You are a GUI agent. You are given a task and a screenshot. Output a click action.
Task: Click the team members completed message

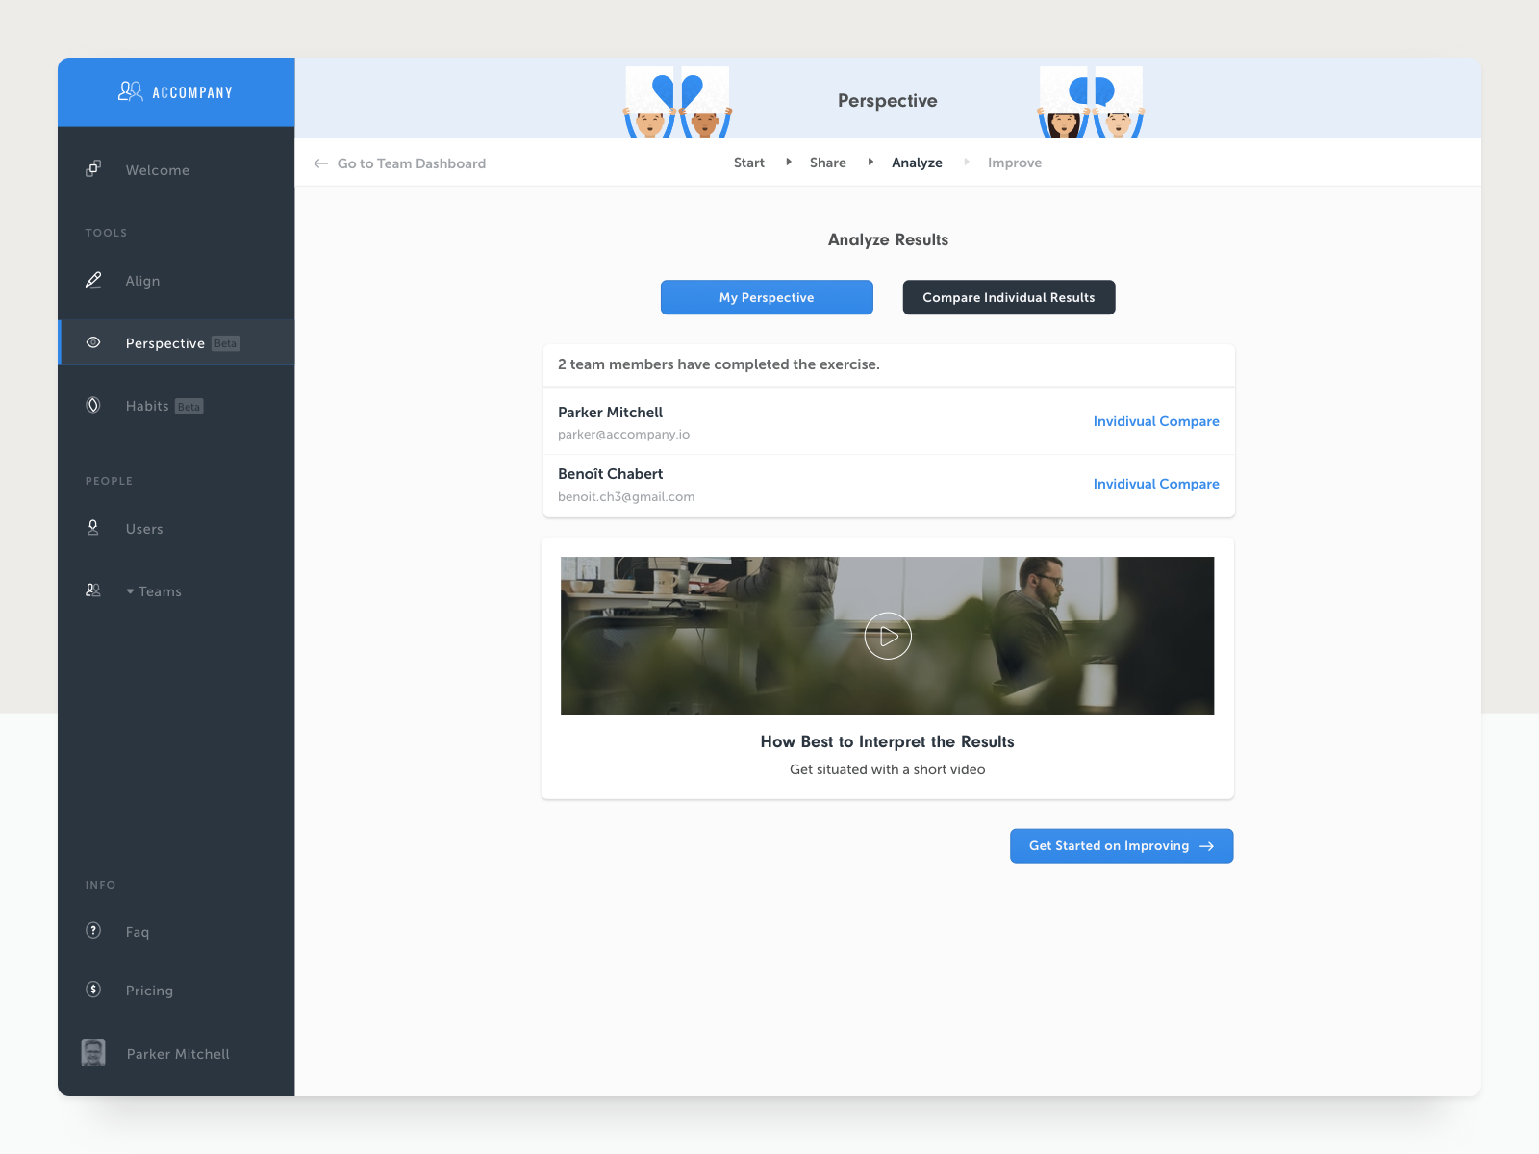[719, 364]
